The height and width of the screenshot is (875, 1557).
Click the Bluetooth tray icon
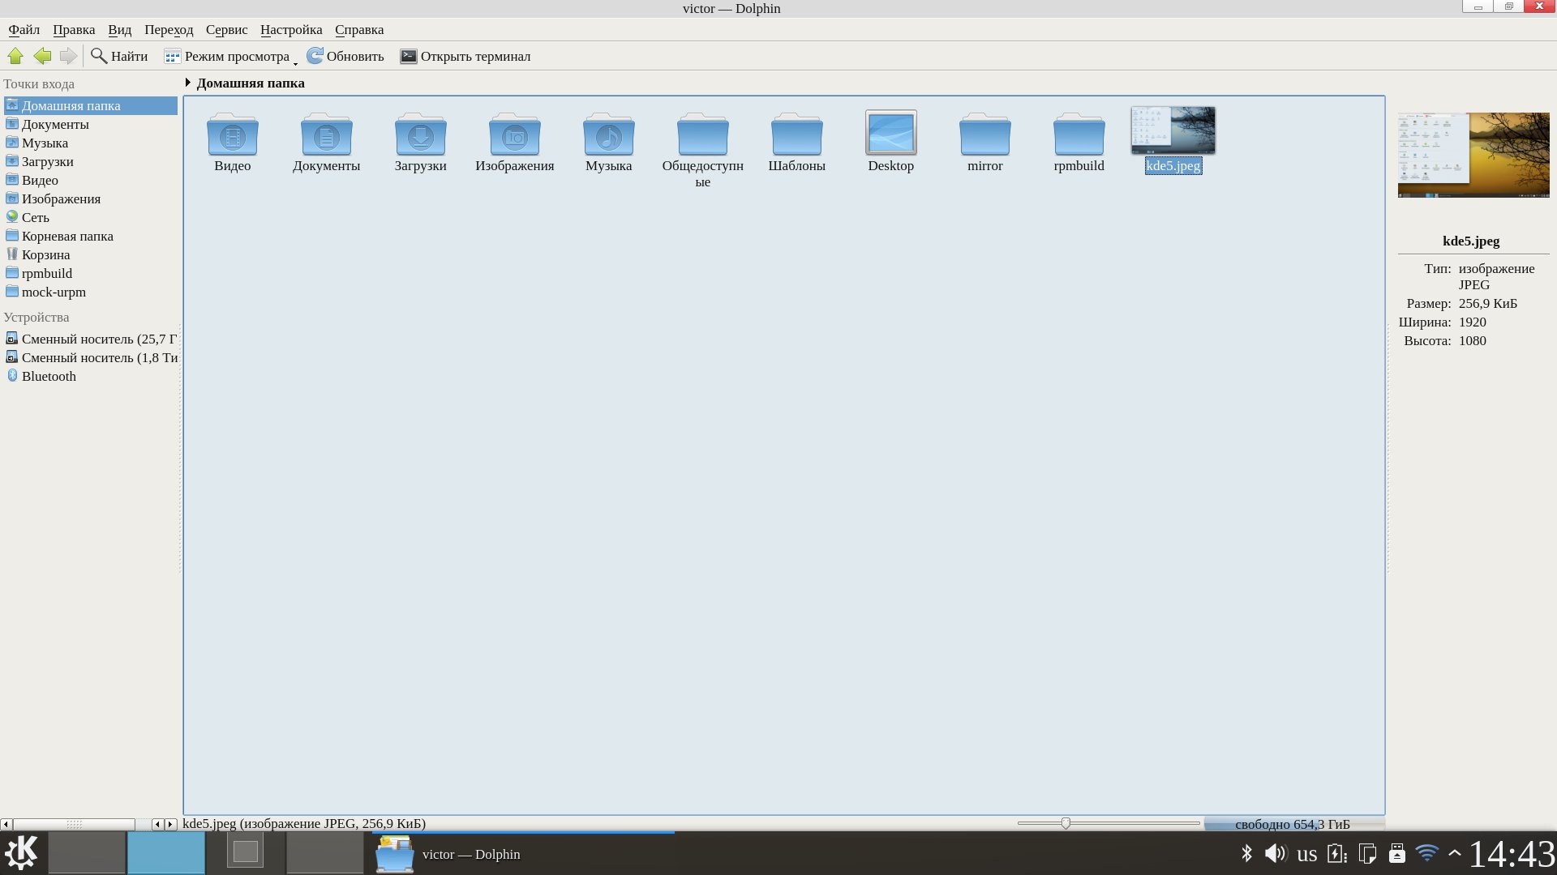[x=1246, y=853]
